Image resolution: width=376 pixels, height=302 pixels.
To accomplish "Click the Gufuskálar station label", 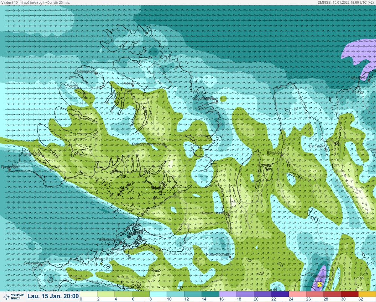I will click(33, 263).
